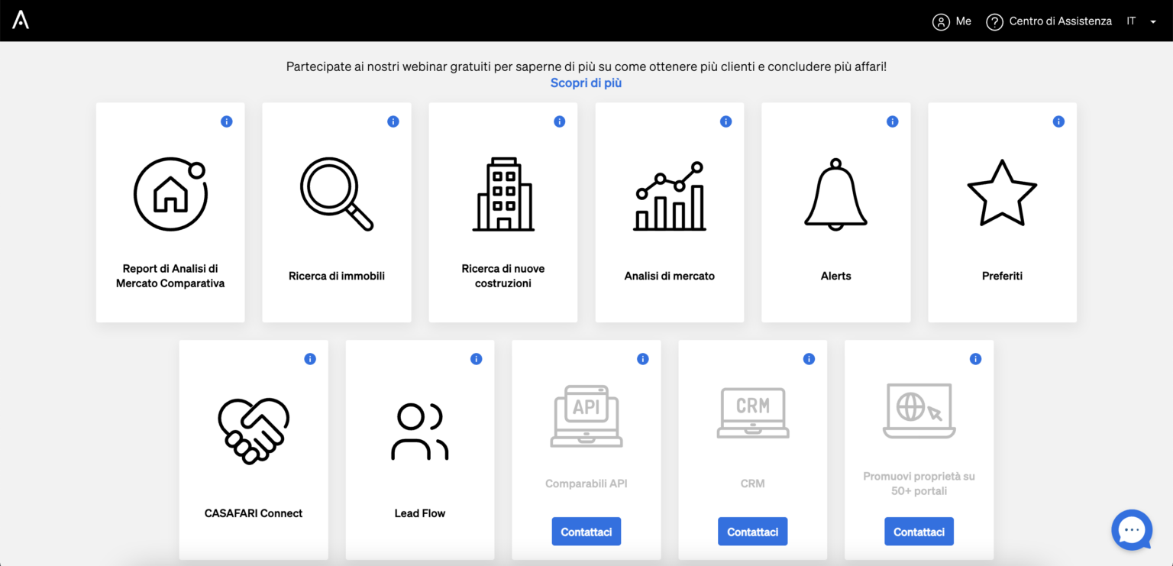Show info for Preferiti card
This screenshot has height=566, width=1173.
click(1058, 121)
